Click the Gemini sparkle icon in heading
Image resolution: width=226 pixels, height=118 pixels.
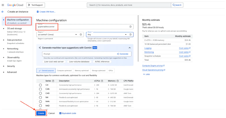click(x=40, y=48)
